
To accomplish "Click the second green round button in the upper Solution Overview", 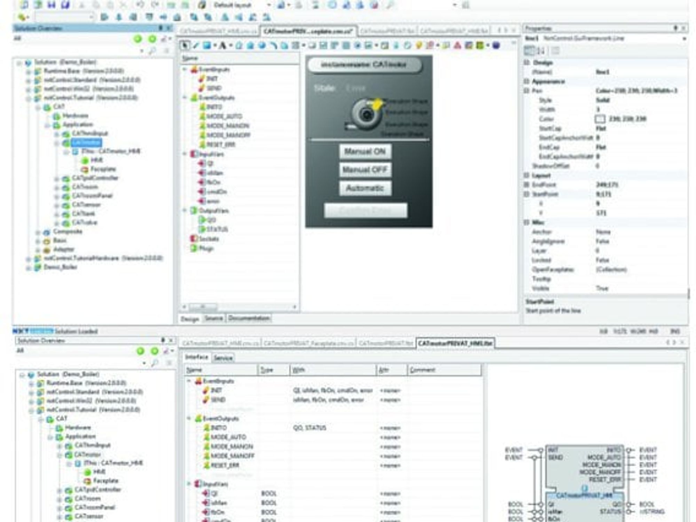I will tap(152, 39).
